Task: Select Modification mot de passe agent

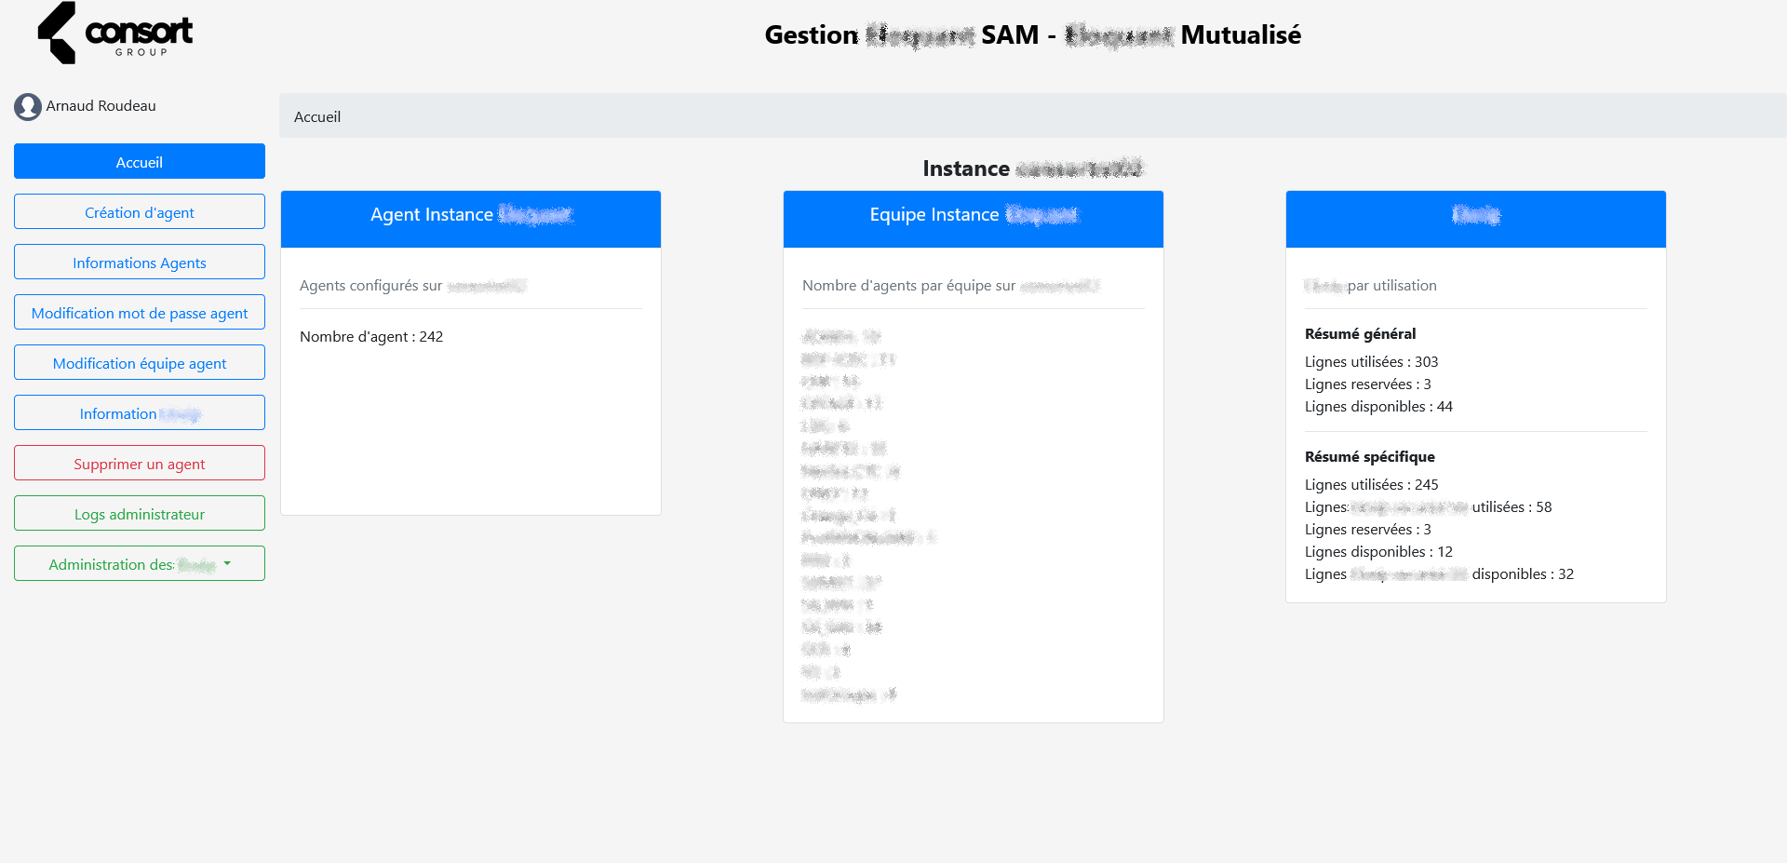Action: pos(140,313)
